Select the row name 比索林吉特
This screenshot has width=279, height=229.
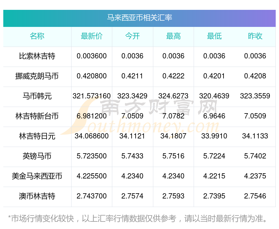37,56
